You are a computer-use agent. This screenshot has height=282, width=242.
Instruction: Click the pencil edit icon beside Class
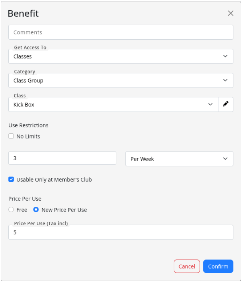click(x=226, y=104)
